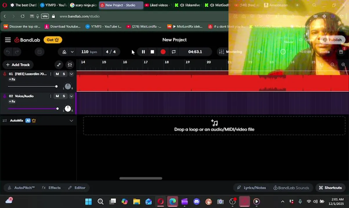Click bar 17 on the timeline ruler
The image size is (349, 208).
[146, 62]
